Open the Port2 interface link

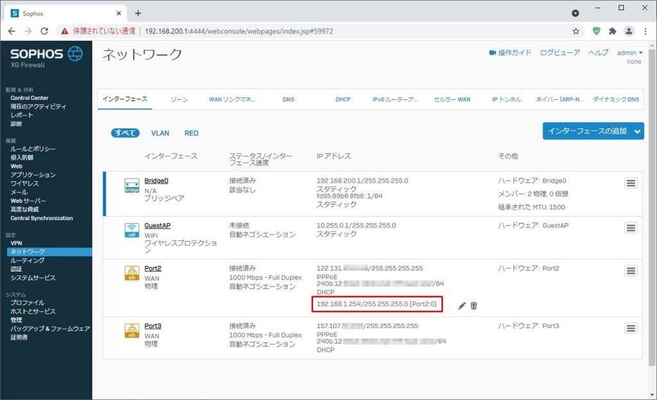click(x=153, y=268)
